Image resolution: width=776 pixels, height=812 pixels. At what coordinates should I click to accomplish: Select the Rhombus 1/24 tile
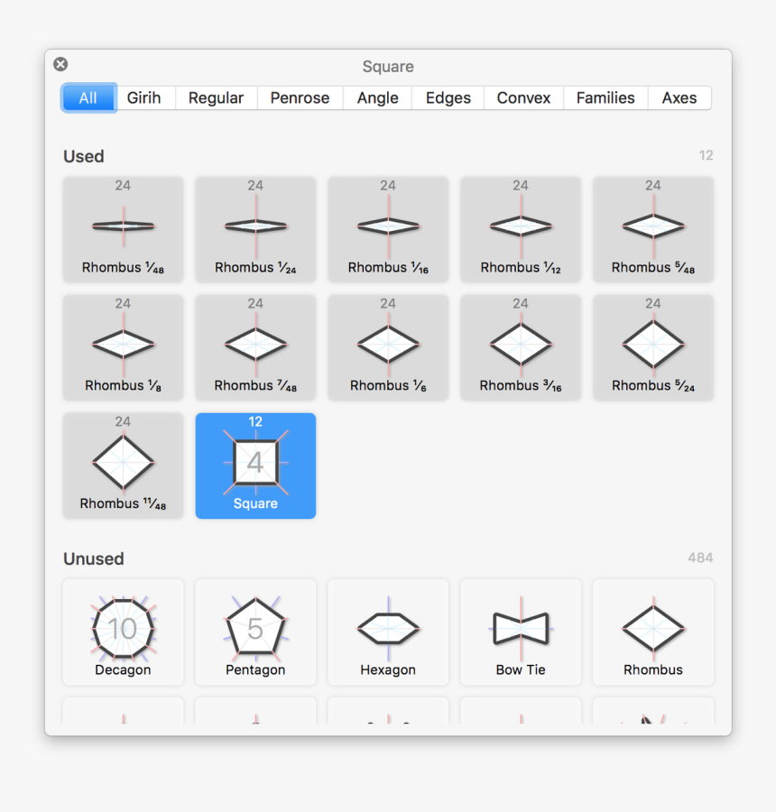(x=255, y=229)
